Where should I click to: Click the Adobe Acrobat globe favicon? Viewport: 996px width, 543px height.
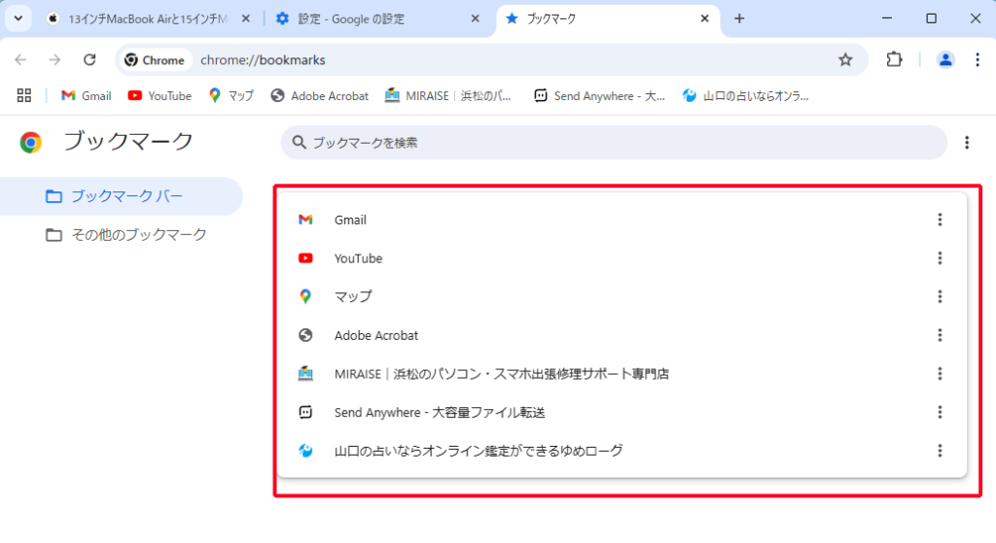305,335
